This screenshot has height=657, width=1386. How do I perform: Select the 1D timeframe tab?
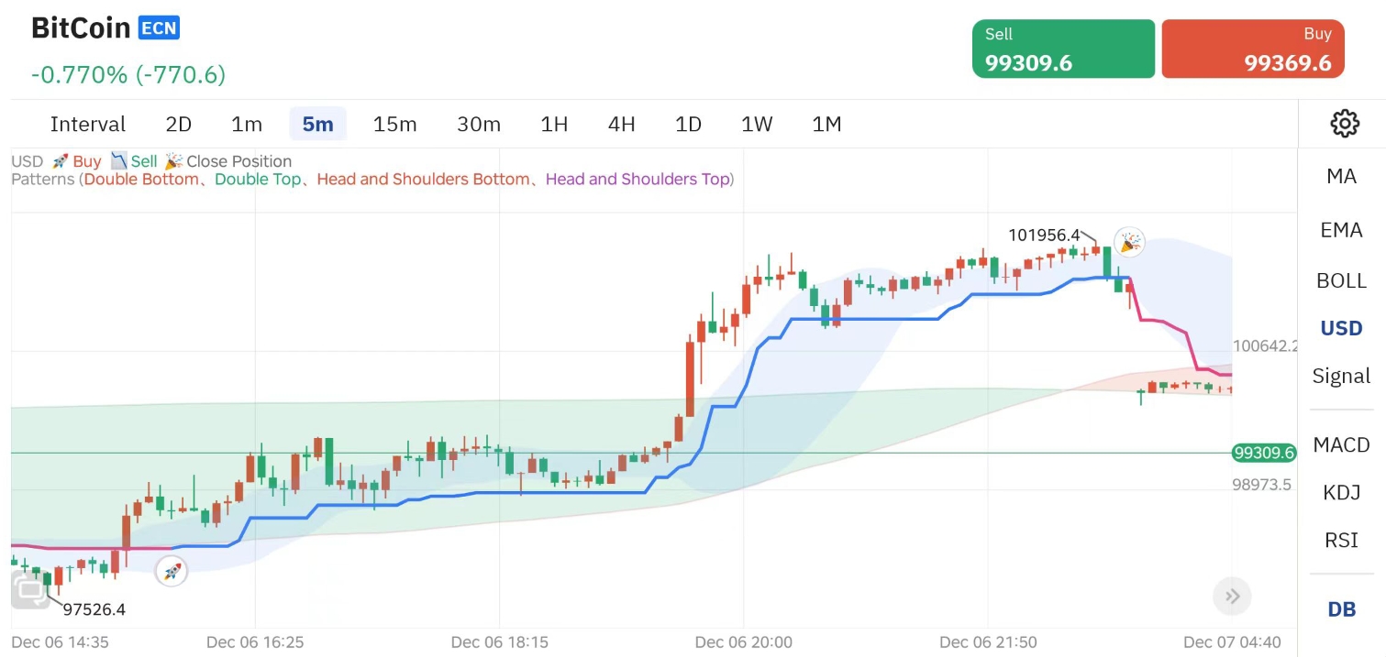[687, 124]
